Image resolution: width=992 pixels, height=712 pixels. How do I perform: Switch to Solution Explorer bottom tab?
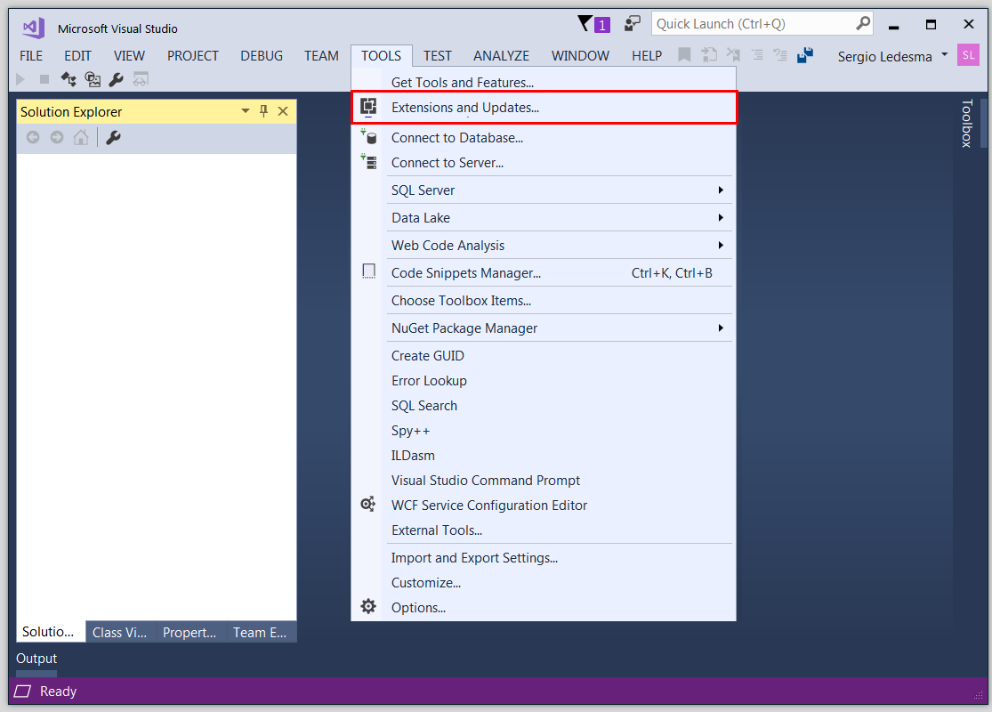coord(48,632)
